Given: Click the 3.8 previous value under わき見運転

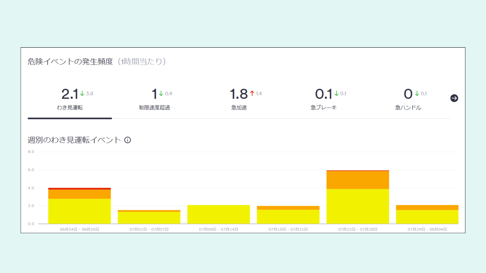Looking at the screenshot, I should tap(90, 94).
